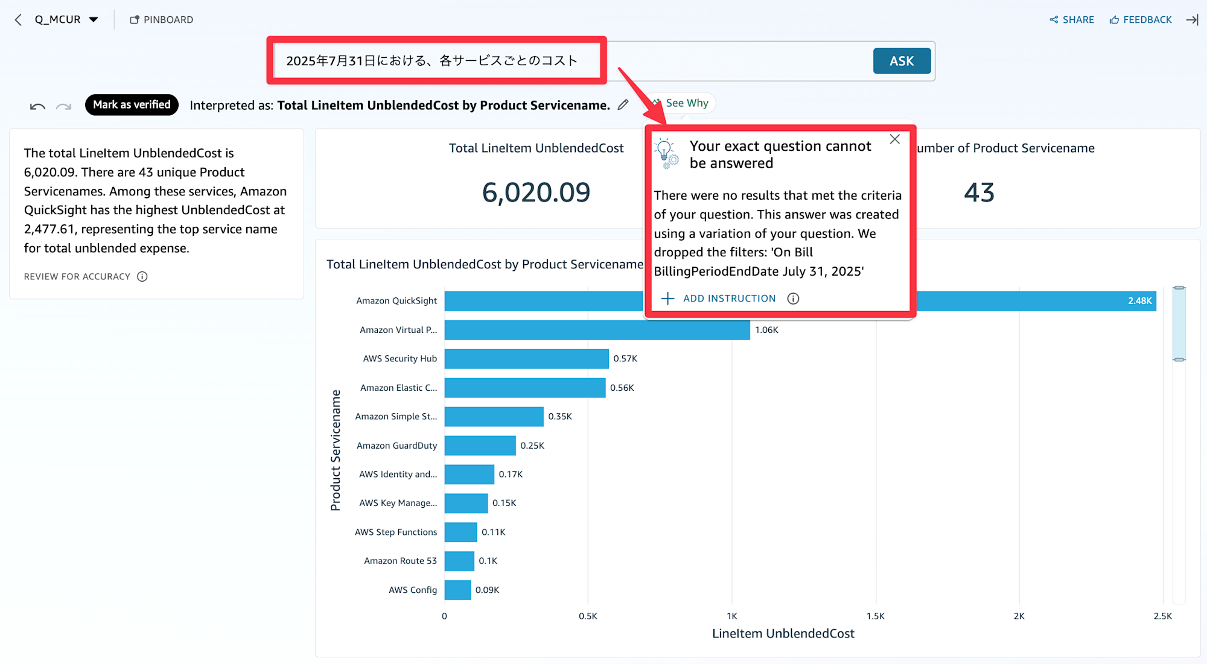Click the Share button
The height and width of the screenshot is (664, 1207).
[1072, 20]
